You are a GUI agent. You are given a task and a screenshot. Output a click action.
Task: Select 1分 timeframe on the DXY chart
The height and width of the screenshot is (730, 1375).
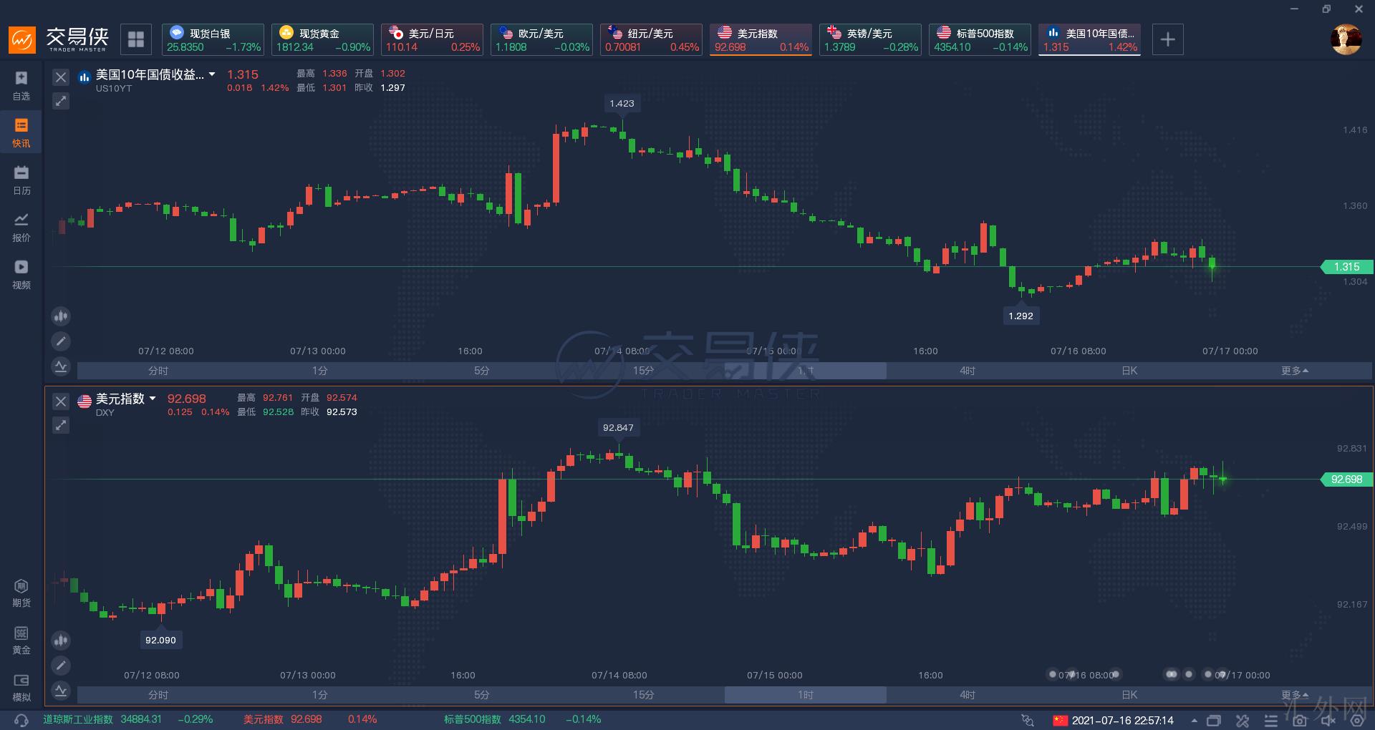point(320,695)
